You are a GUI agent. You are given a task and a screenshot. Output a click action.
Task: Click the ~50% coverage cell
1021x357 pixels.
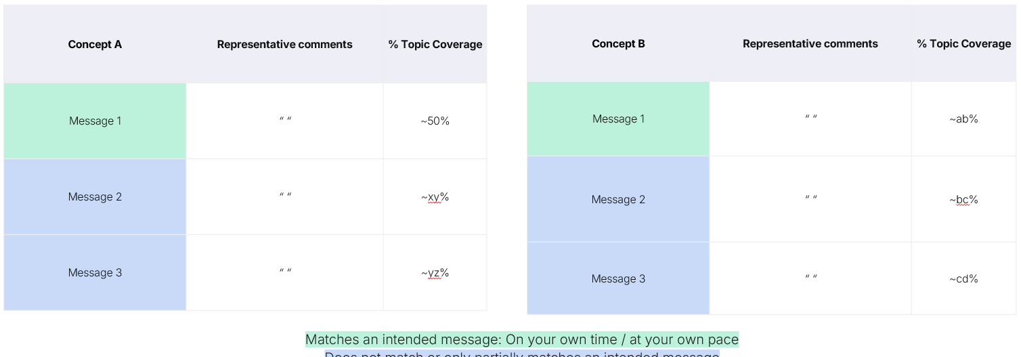pyautogui.click(x=435, y=121)
